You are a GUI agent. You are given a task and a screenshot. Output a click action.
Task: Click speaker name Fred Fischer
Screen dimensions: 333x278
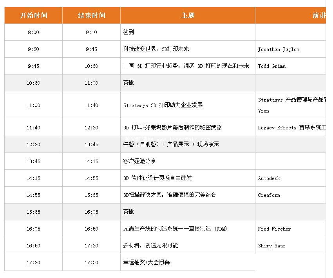pyautogui.click(x=274, y=229)
